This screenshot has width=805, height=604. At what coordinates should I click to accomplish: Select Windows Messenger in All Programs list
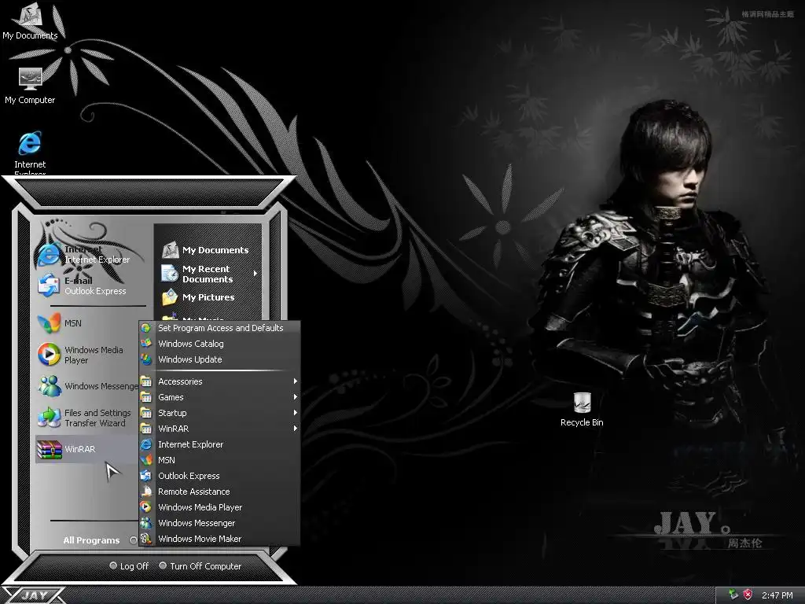pos(219,523)
